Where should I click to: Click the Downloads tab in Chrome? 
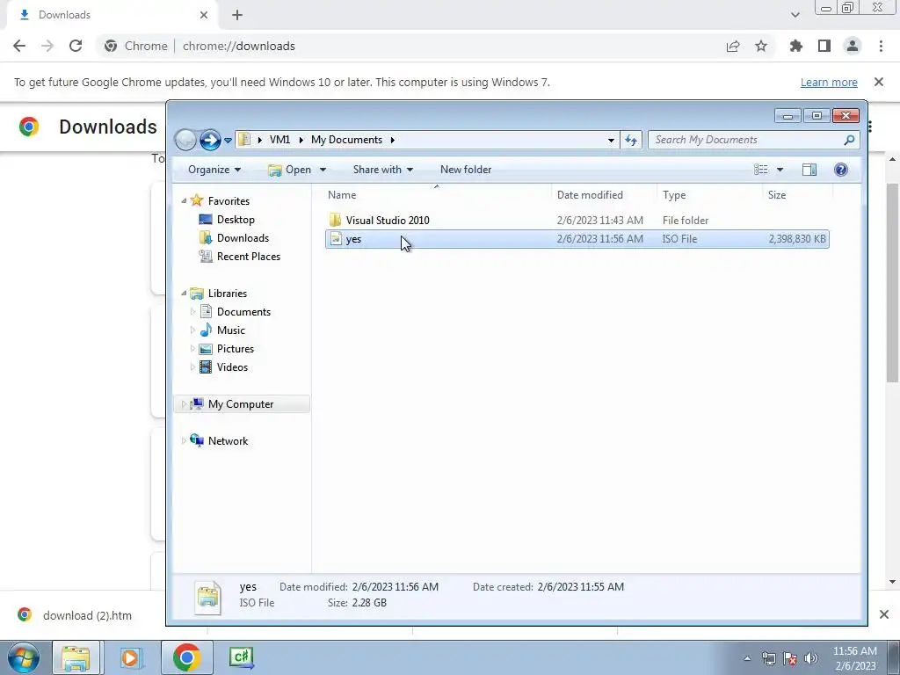point(112,15)
